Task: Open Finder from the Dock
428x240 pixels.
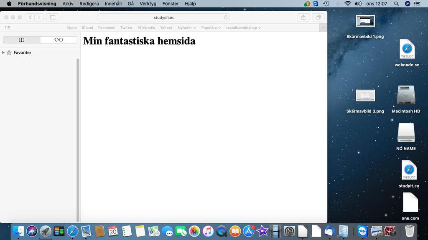Action: [x=18, y=231]
